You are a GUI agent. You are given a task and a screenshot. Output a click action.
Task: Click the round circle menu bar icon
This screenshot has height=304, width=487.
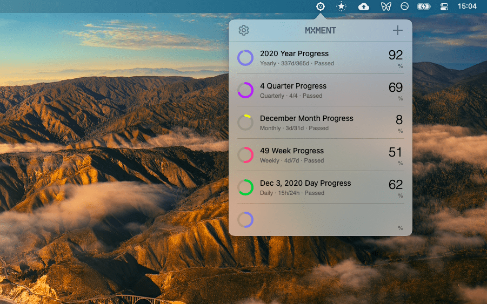tap(404, 6)
